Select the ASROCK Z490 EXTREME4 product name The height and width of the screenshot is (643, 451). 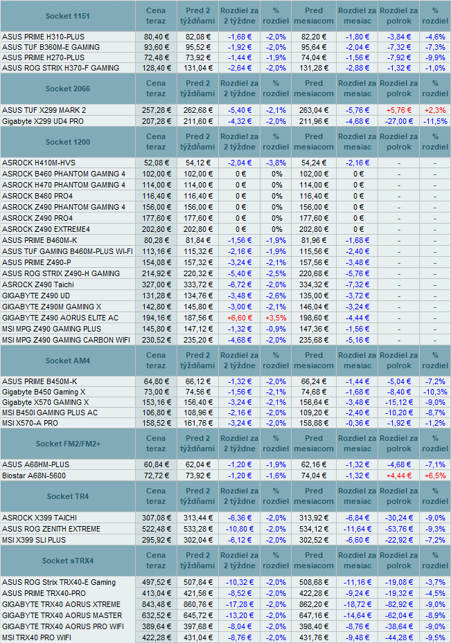coord(46,229)
